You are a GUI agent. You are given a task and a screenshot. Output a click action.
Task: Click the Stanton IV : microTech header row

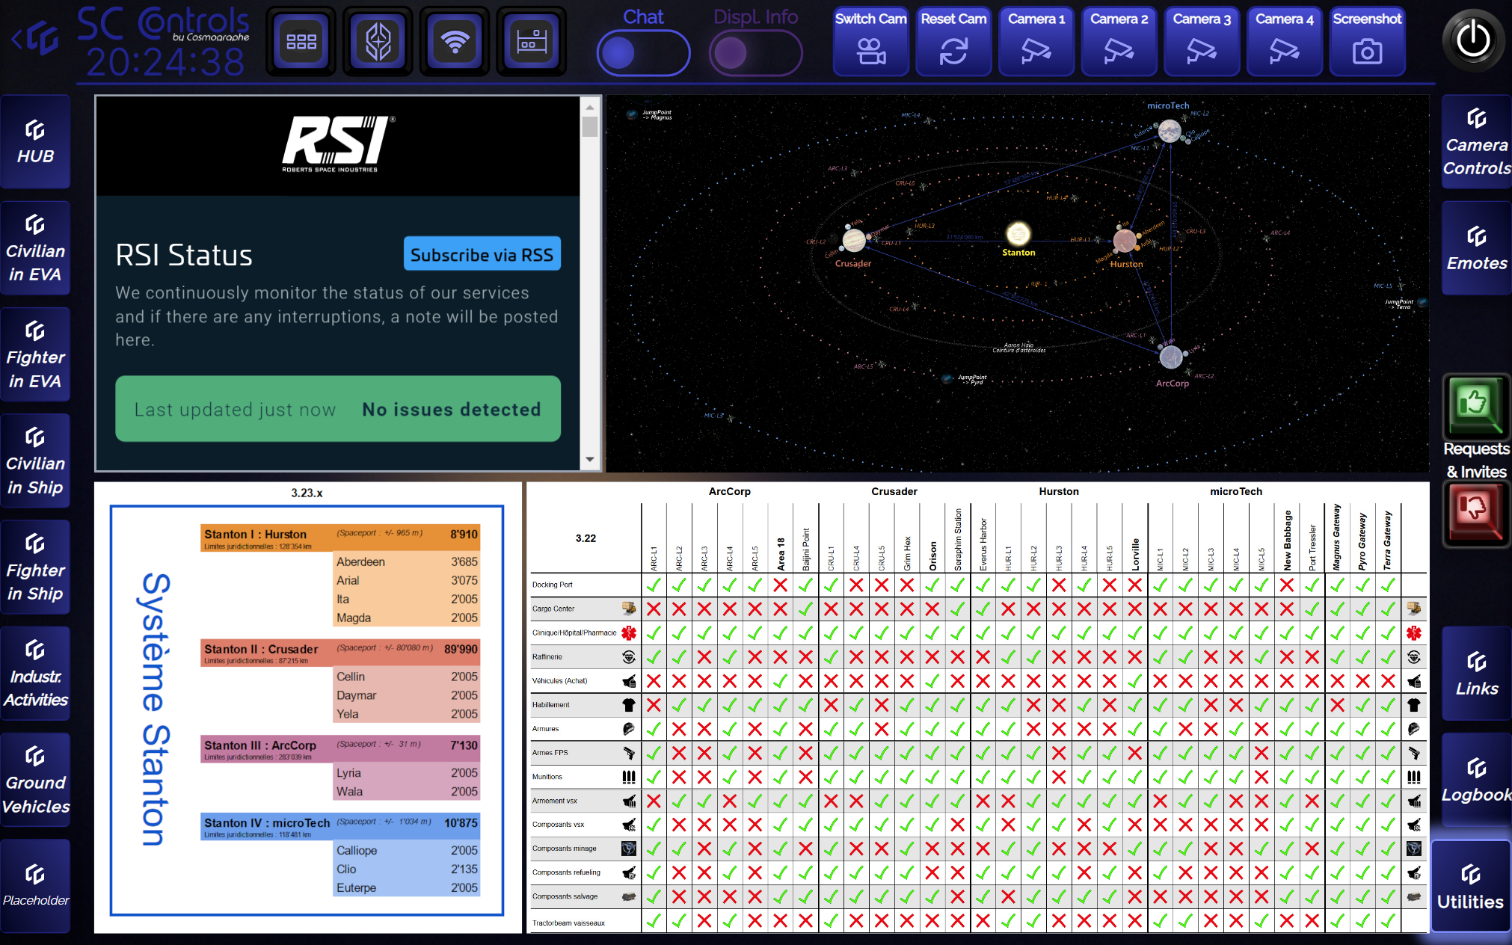click(340, 825)
